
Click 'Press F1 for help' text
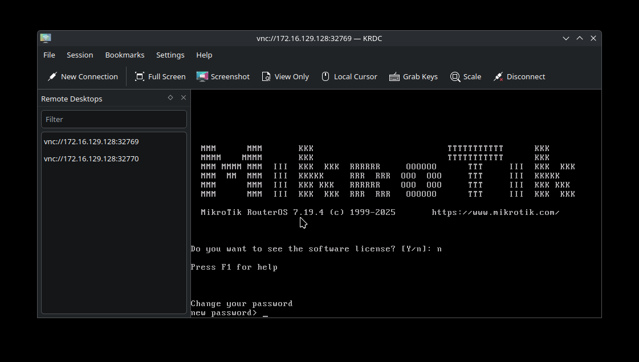click(234, 267)
